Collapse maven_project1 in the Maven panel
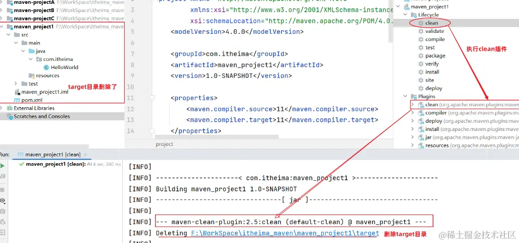 398,7
